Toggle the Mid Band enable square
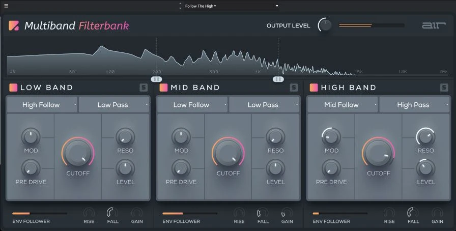Image resolution: width=456 pixels, height=231 pixels. (164, 88)
